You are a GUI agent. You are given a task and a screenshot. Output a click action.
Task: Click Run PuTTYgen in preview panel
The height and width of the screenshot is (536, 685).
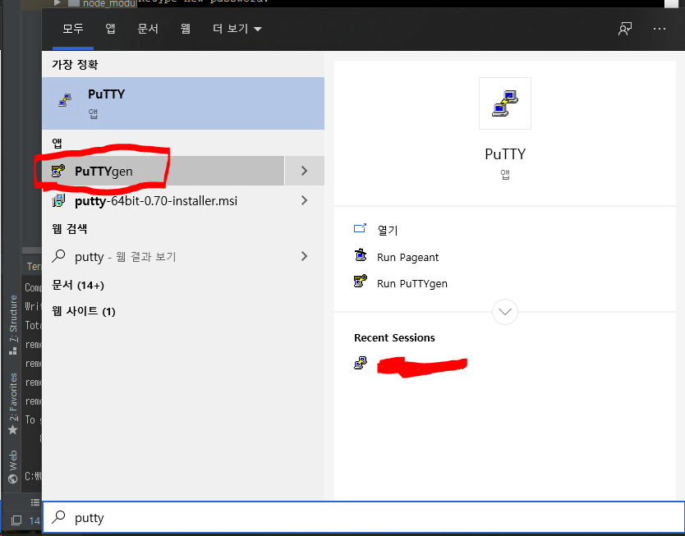pyautogui.click(x=412, y=283)
